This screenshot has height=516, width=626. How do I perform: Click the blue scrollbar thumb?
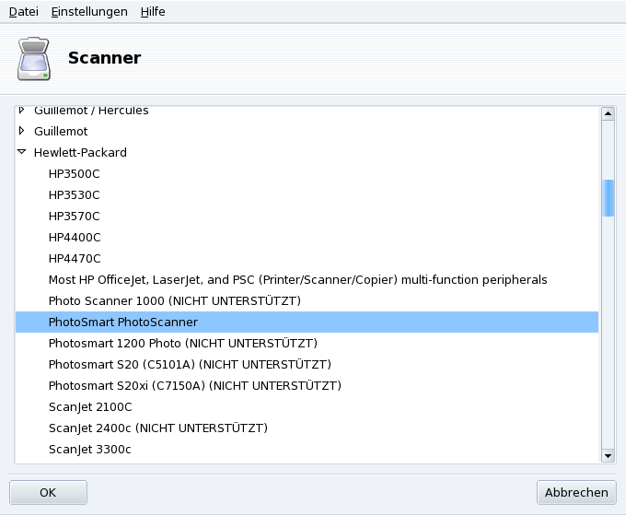coord(608,197)
